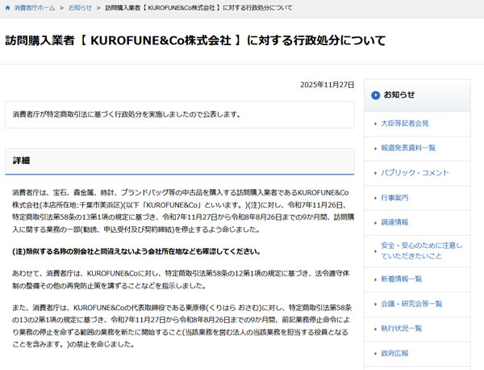Viewport: 484px width, 370px height.
Task: Click the current page title in the breadcrumb
Action: 198,7
